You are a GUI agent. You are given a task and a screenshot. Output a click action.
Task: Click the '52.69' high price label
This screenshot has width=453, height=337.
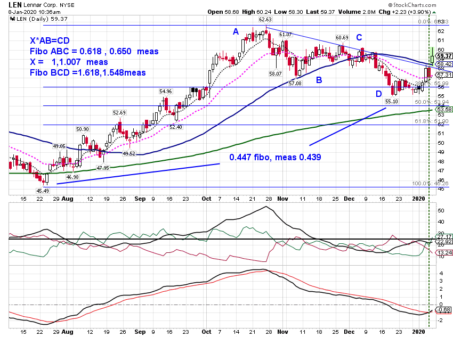tap(119, 112)
